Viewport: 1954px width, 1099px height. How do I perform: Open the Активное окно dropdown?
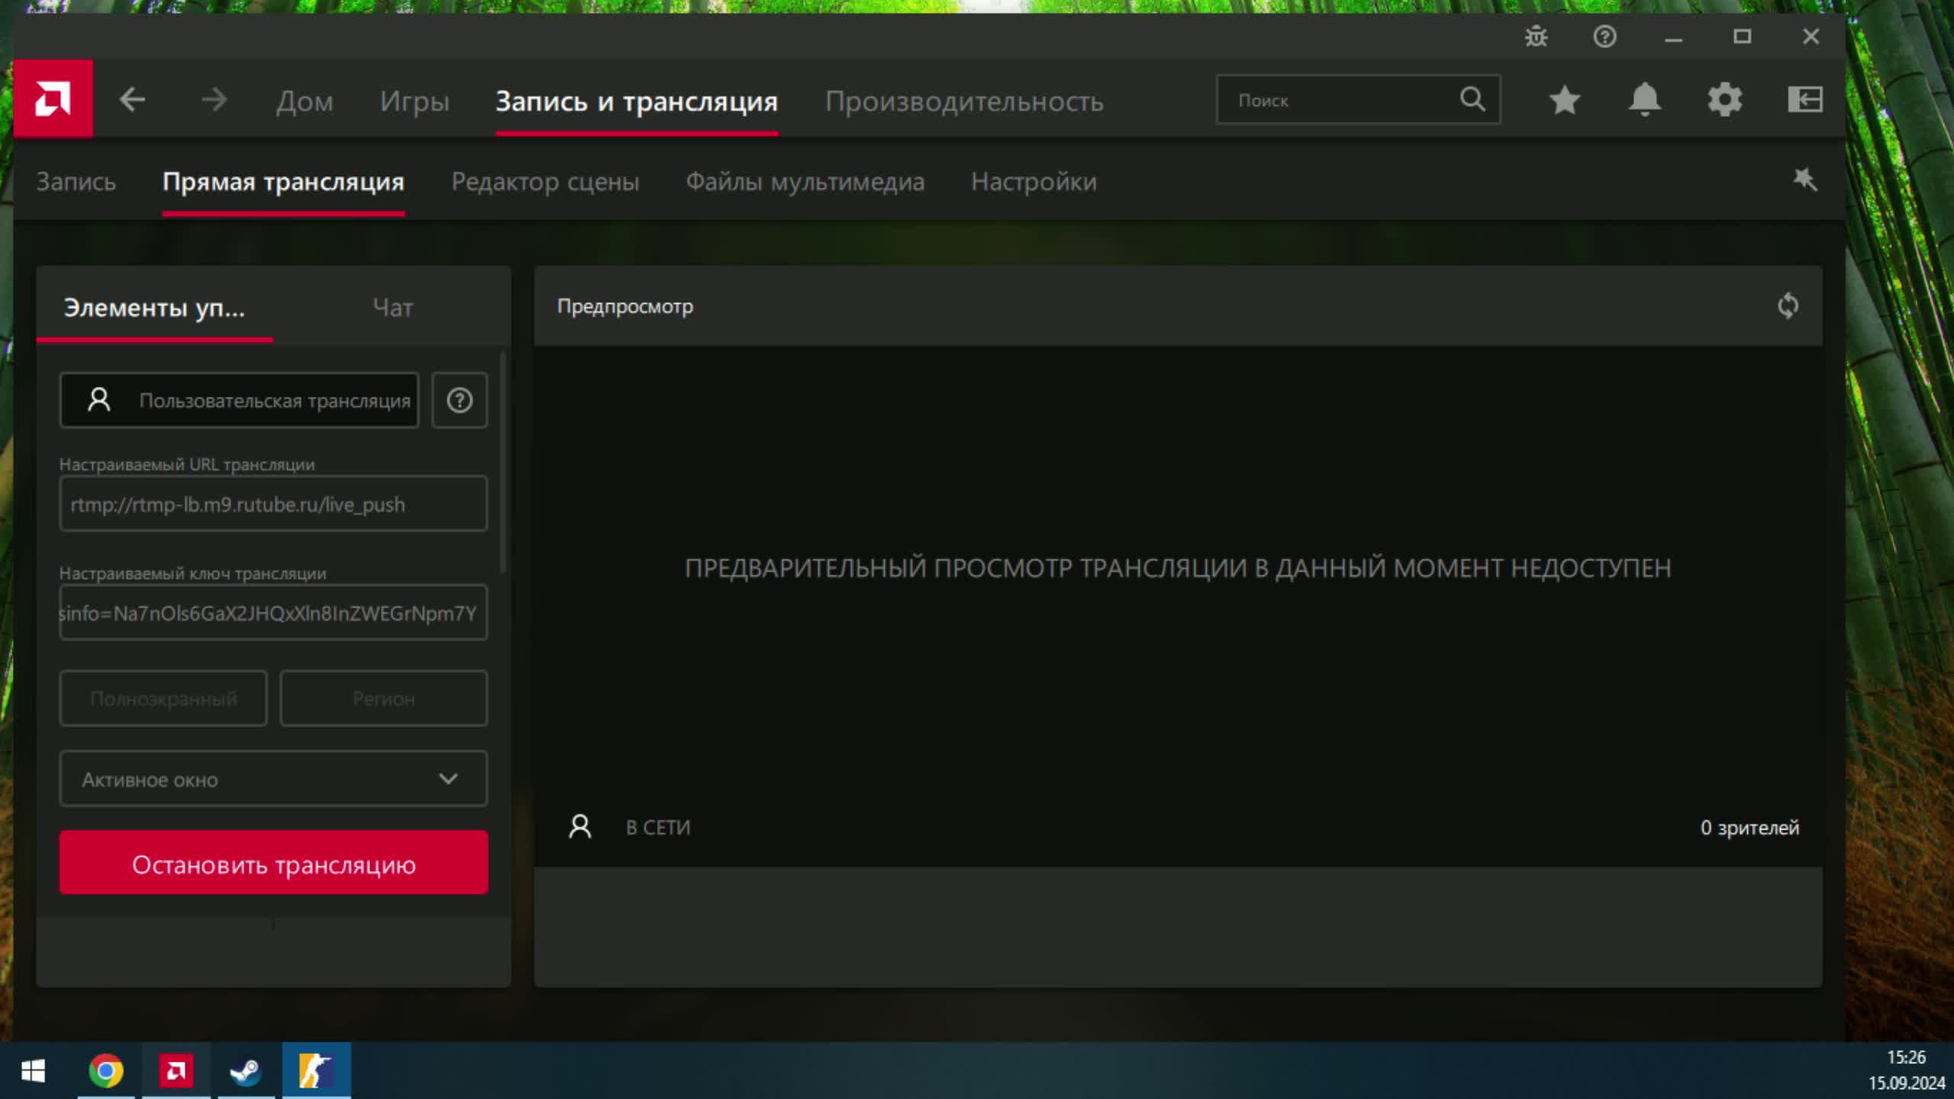pos(272,778)
